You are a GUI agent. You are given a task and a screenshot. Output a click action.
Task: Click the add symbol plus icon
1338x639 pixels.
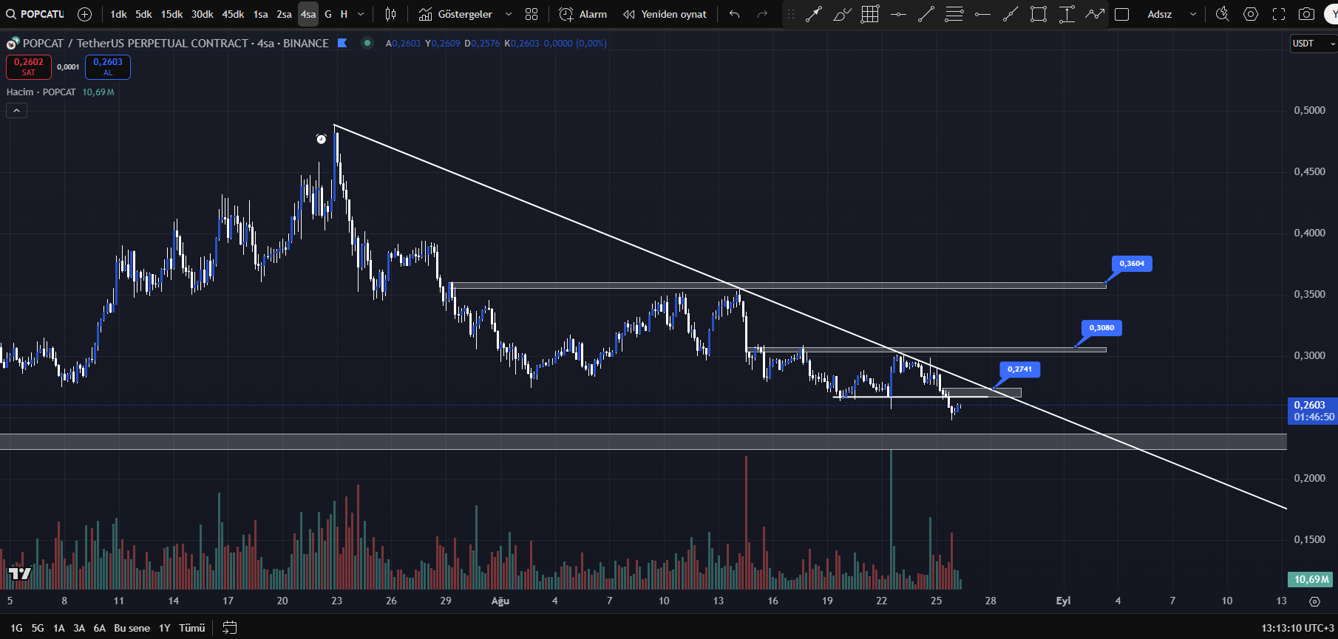point(84,14)
